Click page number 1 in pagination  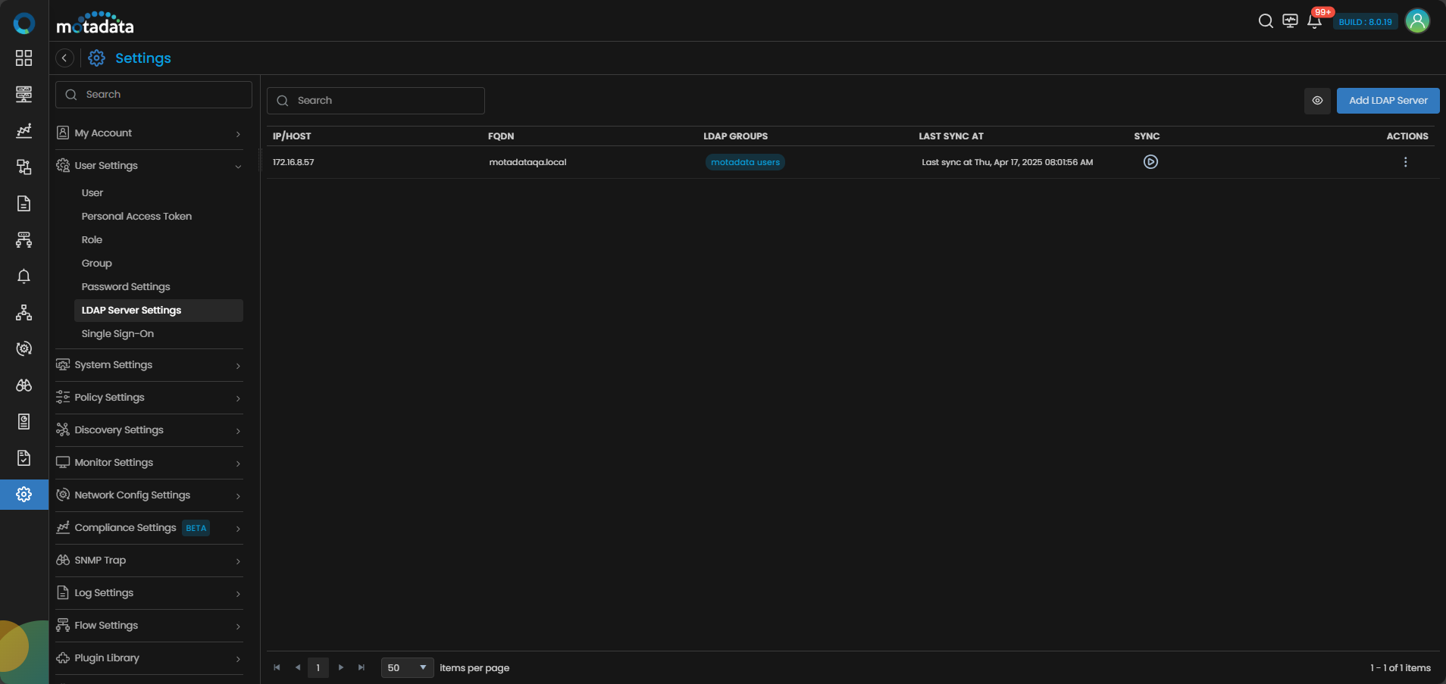point(318,668)
